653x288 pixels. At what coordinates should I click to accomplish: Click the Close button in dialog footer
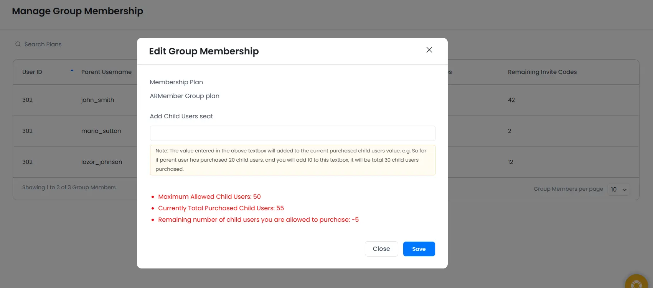pyautogui.click(x=381, y=249)
